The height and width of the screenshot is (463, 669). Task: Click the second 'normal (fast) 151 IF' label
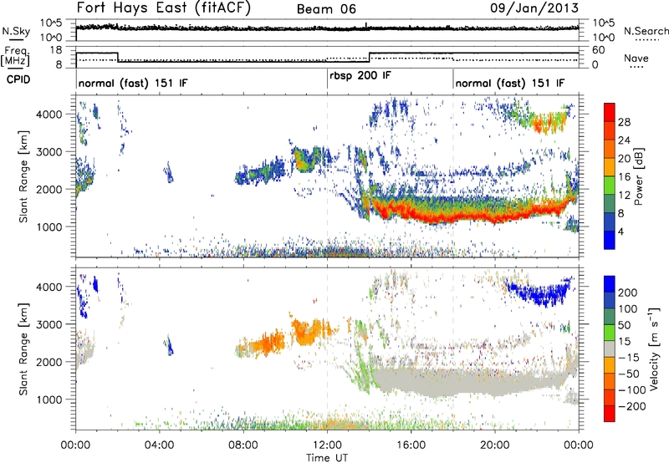pos(510,83)
